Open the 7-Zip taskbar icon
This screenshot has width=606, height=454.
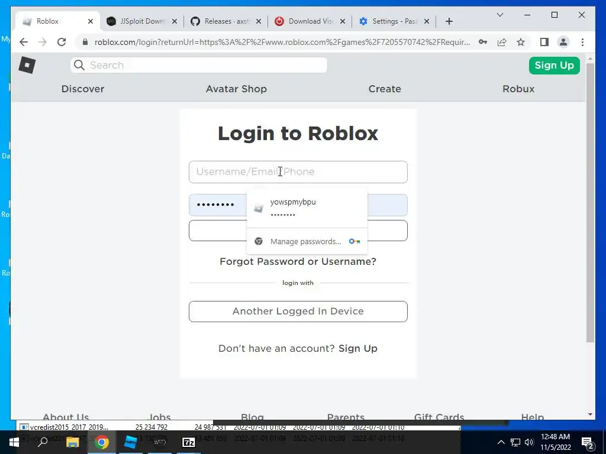(x=189, y=442)
